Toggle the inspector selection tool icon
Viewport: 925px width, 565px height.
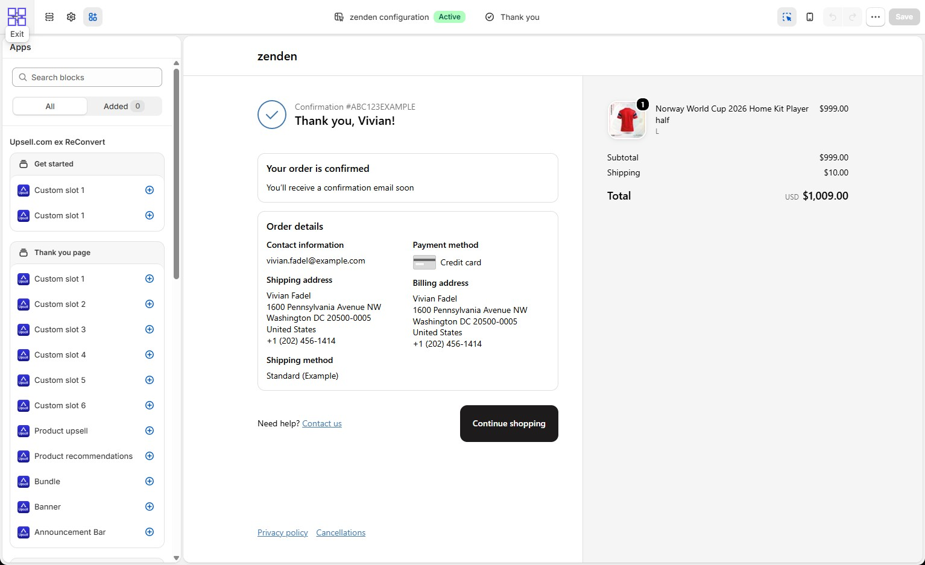(x=787, y=17)
